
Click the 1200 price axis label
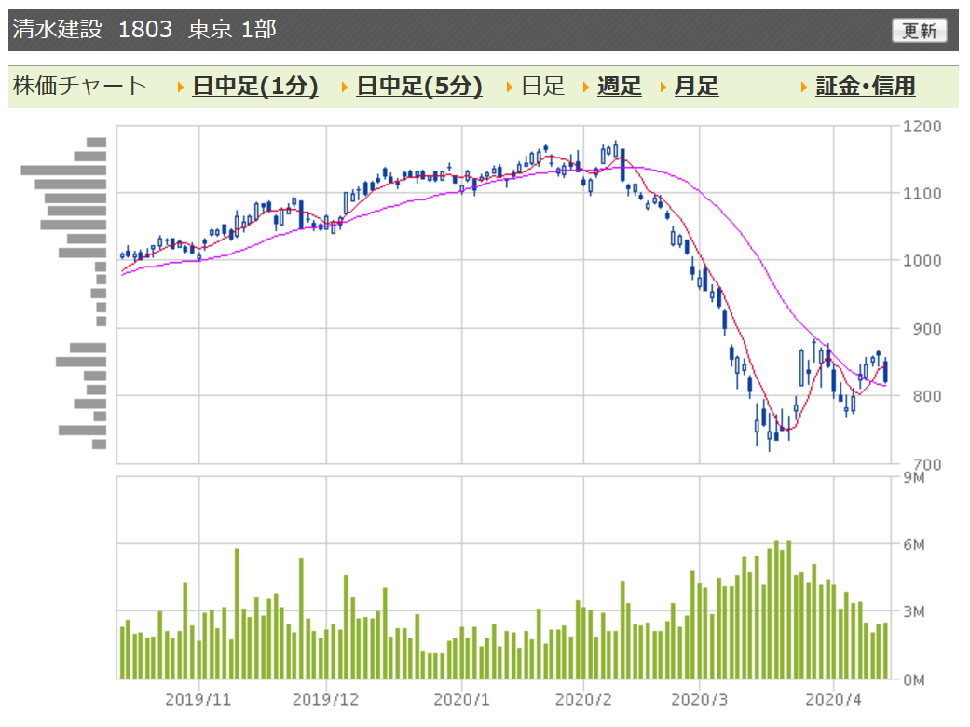(922, 126)
